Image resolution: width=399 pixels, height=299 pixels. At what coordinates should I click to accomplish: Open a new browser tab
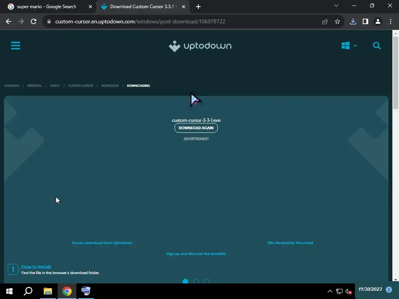198,7
